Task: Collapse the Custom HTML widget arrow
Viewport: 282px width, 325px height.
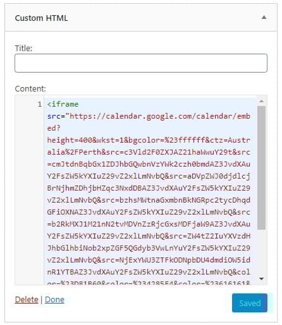Action: coord(264,18)
